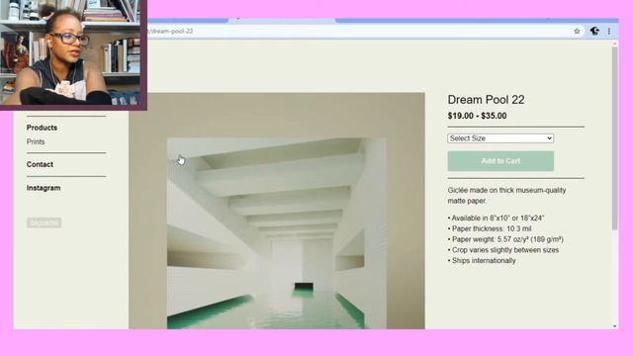The height and width of the screenshot is (356, 633).
Task: Open the Select Size dropdown
Action: coord(500,138)
